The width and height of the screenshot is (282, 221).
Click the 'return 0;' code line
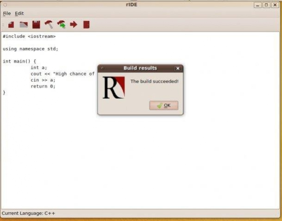(43, 86)
